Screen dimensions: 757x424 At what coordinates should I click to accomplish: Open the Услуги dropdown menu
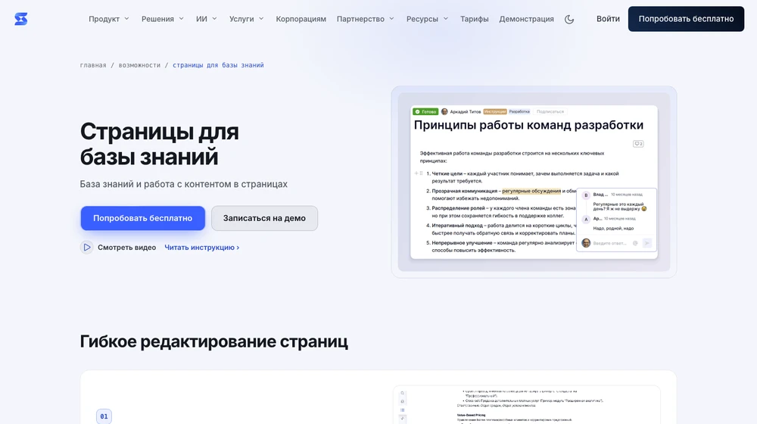pos(246,19)
